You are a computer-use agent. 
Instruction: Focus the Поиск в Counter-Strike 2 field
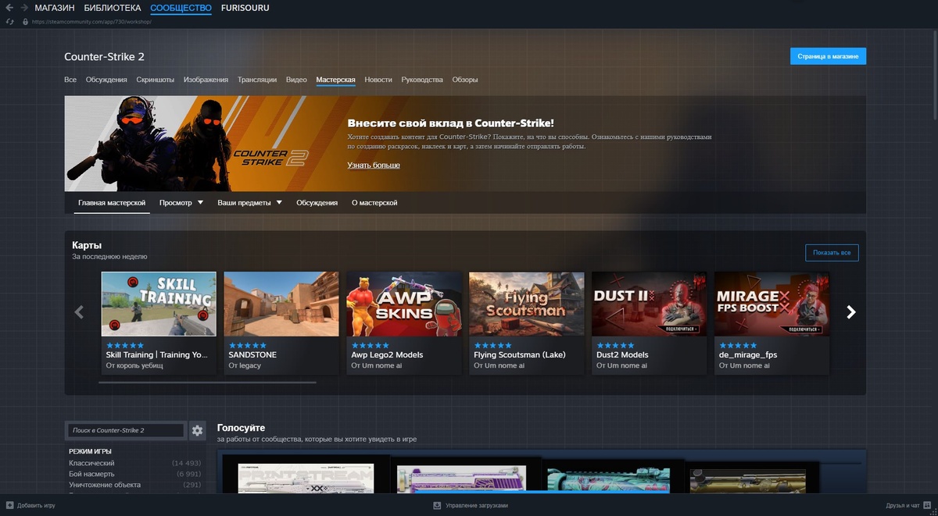pyautogui.click(x=126, y=430)
